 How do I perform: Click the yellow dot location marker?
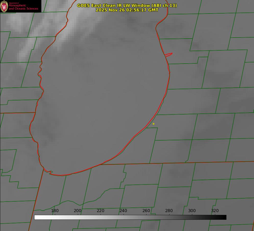[153, 124]
